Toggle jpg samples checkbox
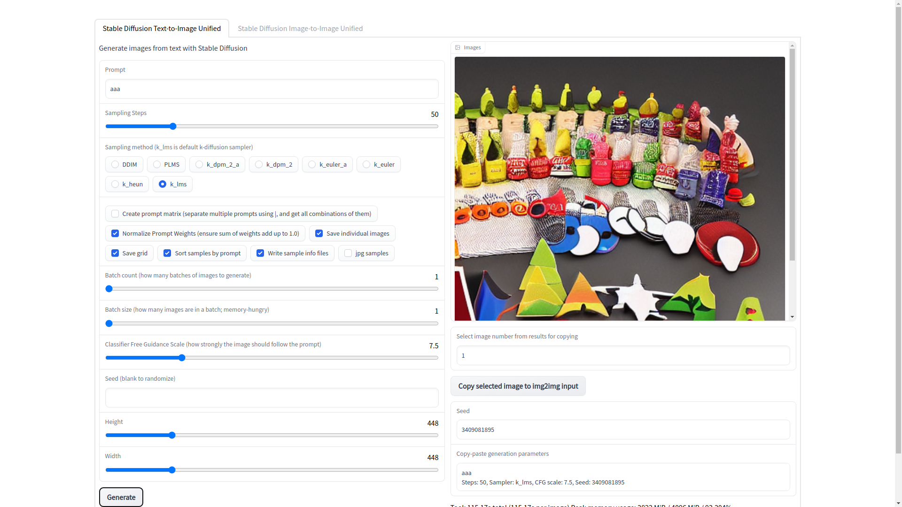The width and height of the screenshot is (902, 507). tap(348, 253)
